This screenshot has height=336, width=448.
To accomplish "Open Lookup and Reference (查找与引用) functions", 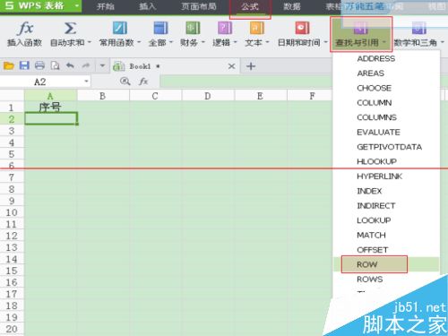I will [361, 34].
